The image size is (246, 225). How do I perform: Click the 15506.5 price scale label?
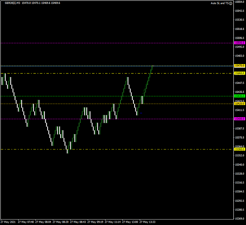240,38
